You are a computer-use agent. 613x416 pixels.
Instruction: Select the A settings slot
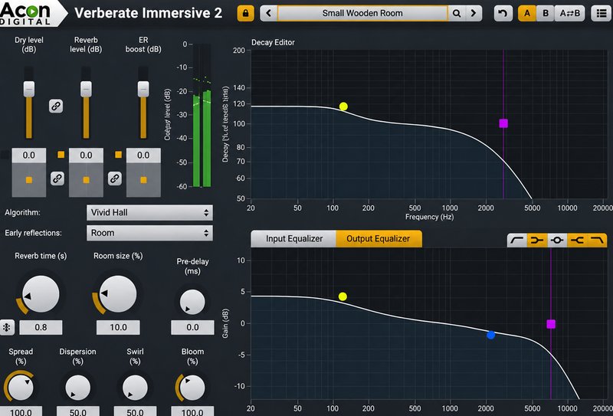tap(527, 13)
